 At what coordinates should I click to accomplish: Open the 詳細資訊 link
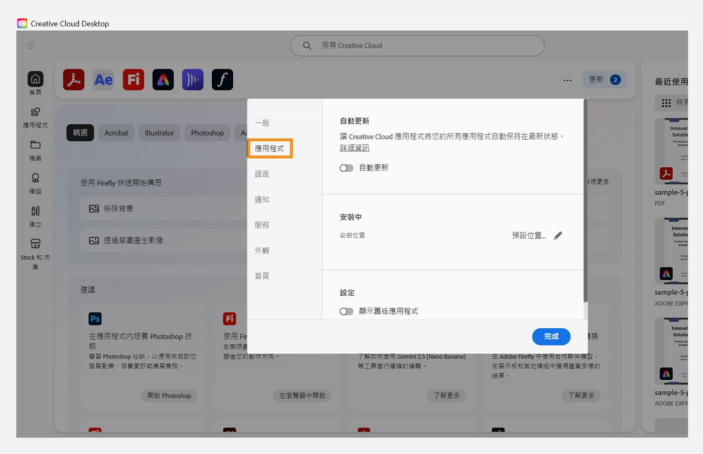[x=355, y=148]
